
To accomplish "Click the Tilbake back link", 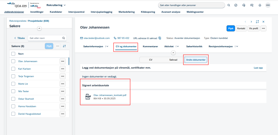I will pos(20,38).
